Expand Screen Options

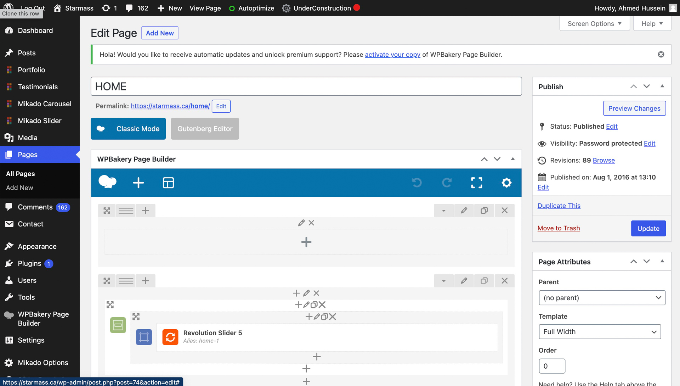(x=595, y=24)
